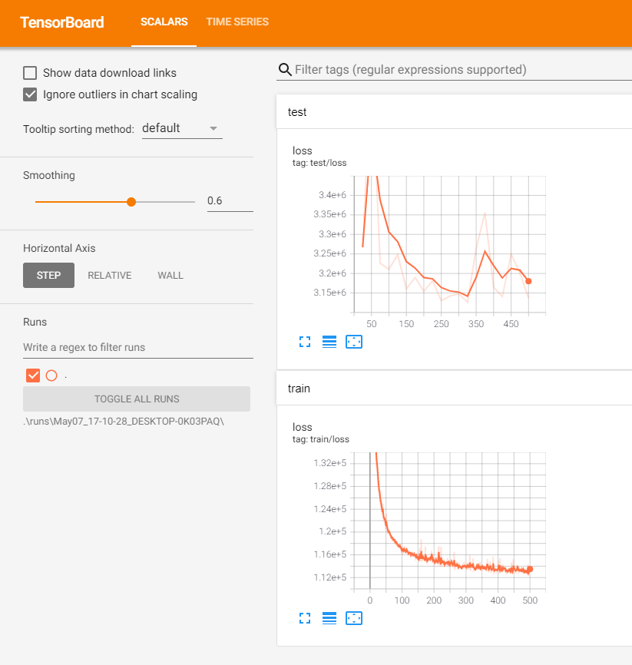Uncheck the DESKTOP-0K03PAQ run checkbox
This screenshot has width=632, height=665.
(x=31, y=376)
